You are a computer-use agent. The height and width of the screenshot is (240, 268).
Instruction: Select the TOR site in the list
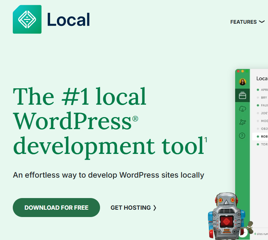pos(263,144)
